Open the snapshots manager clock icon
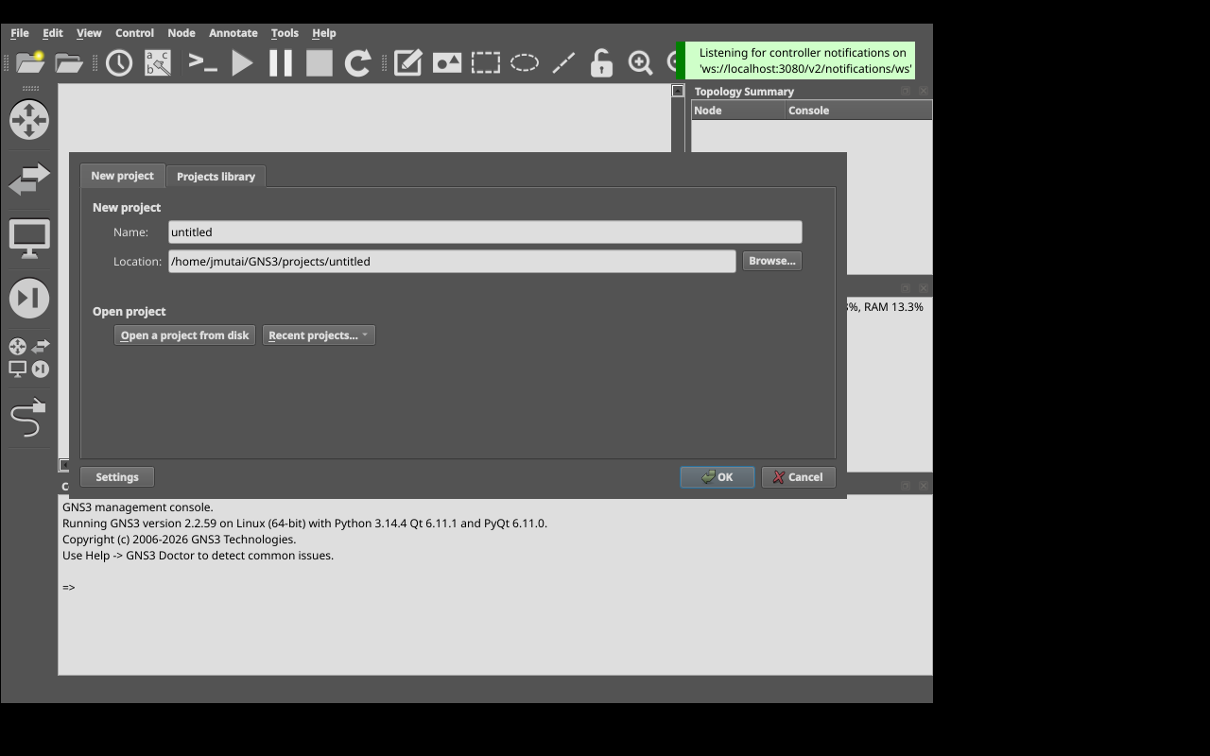The width and height of the screenshot is (1210, 756). tap(119, 63)
